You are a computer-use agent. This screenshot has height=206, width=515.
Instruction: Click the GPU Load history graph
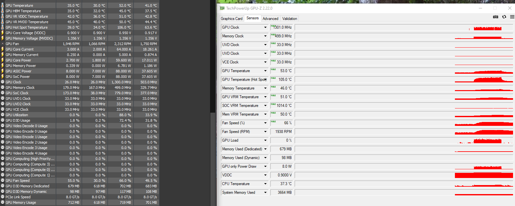point(404,140)
